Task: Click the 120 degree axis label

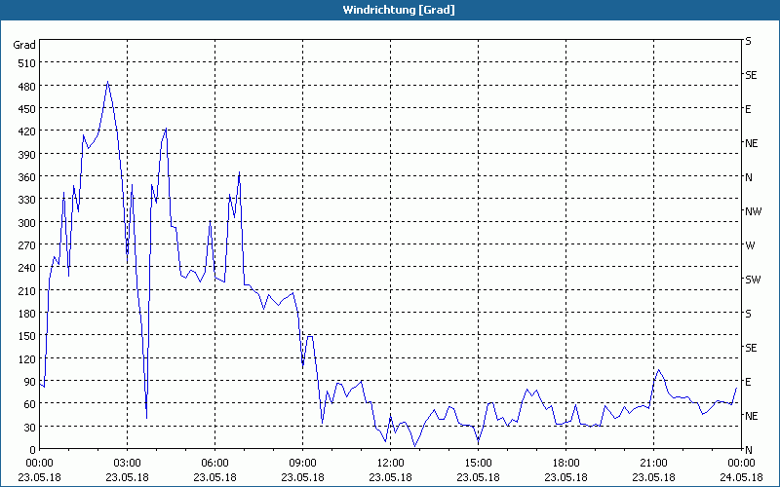Action: [x=26, y=358]
